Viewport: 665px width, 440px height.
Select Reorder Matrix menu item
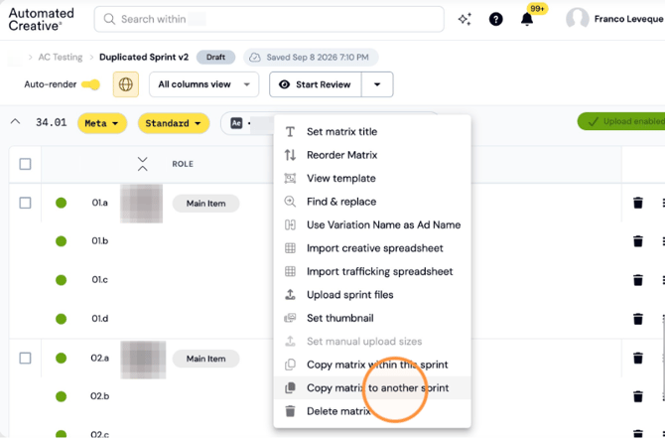(372, 155)
